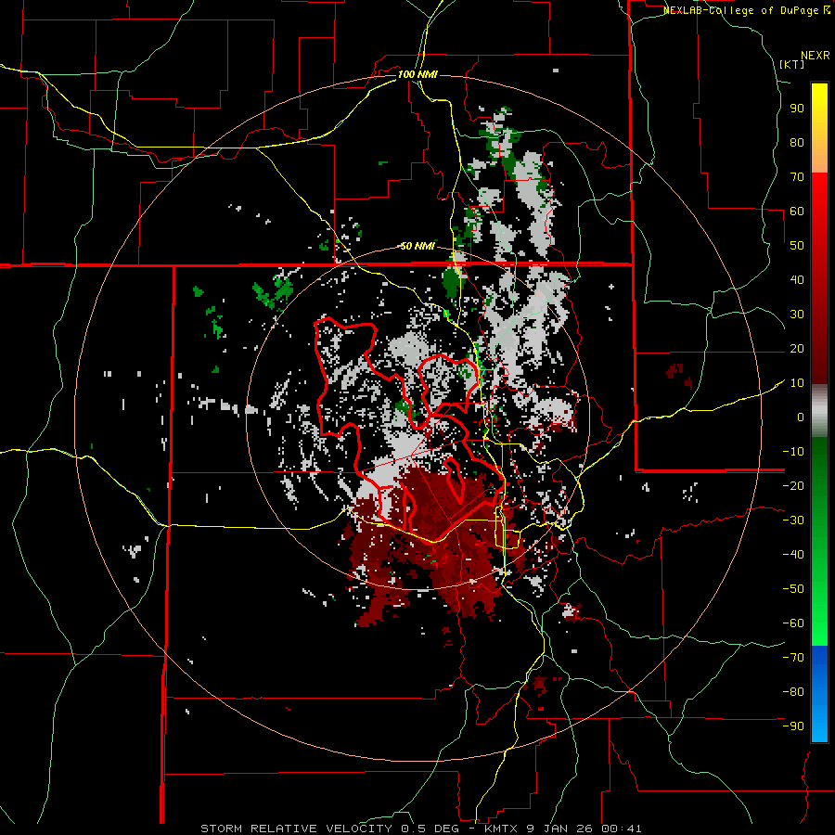The height and width of the screenshot is (835, 835).
Task: Click the -50 scale value
Action: (x=793, y=589)
